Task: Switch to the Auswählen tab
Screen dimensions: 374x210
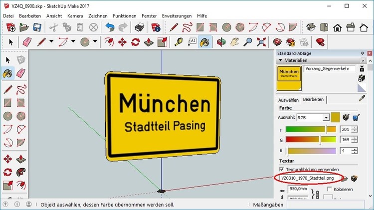Action: [288, 100]
